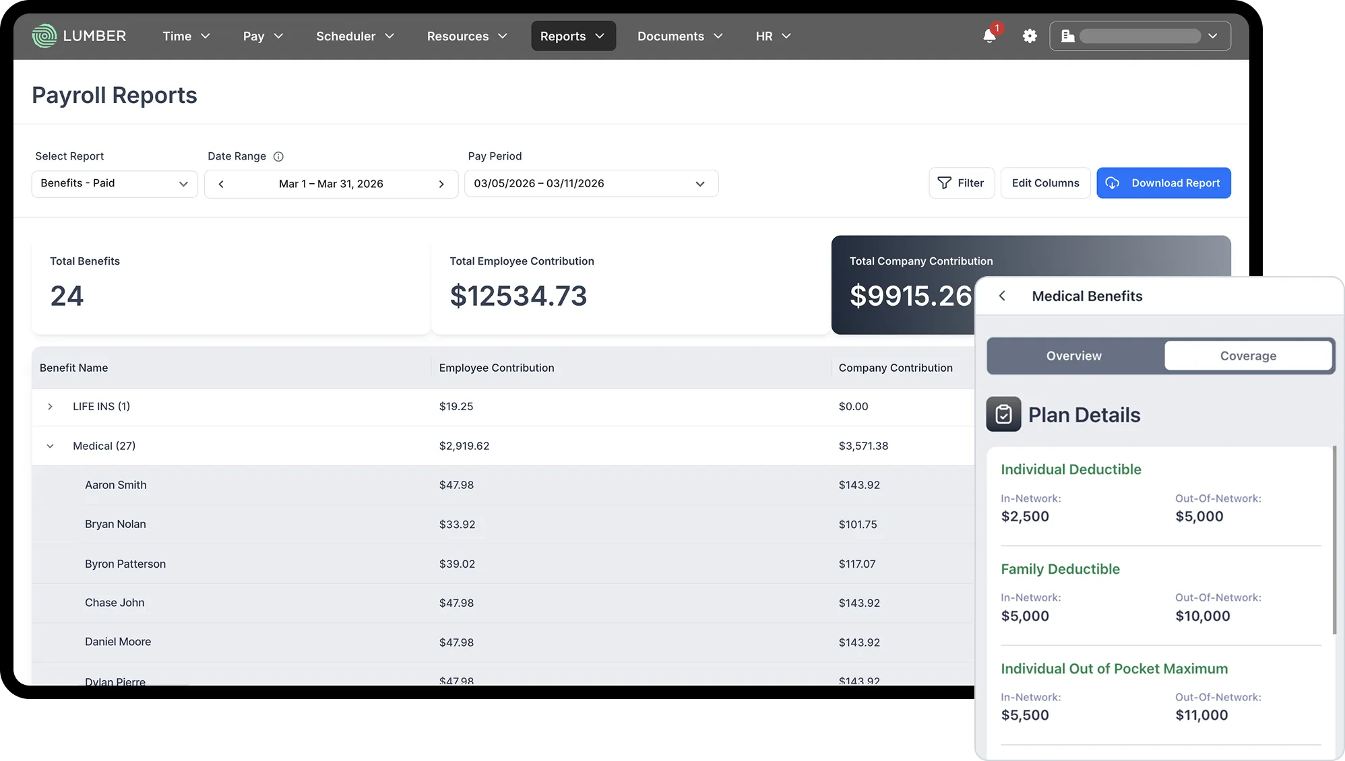This screenshot has width=1345, height=761.
Task: Open the settings gear icon
Action: [1030, 36]
